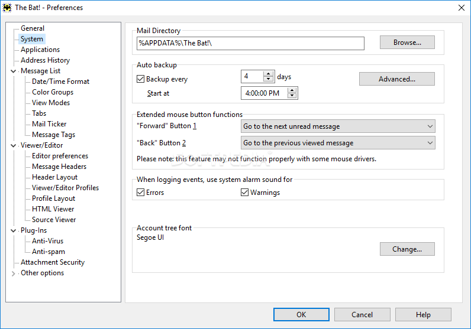This screenshot has width=471, height=329.
Task: Select Attachment Security in the tree
Action: click(53, 262)
